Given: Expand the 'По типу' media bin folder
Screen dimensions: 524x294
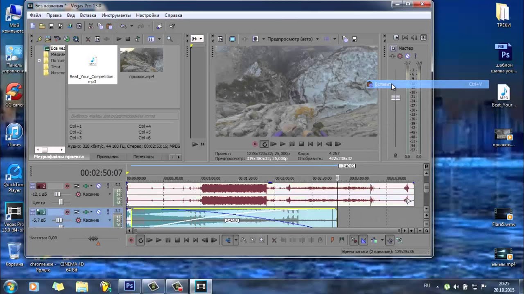Looking at the screenshot, I should 39,60.
